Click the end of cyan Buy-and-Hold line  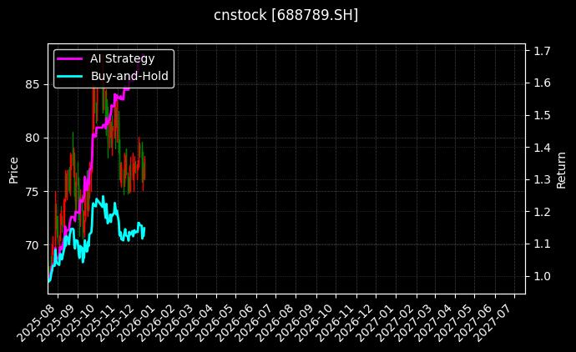tap(144, 228)
